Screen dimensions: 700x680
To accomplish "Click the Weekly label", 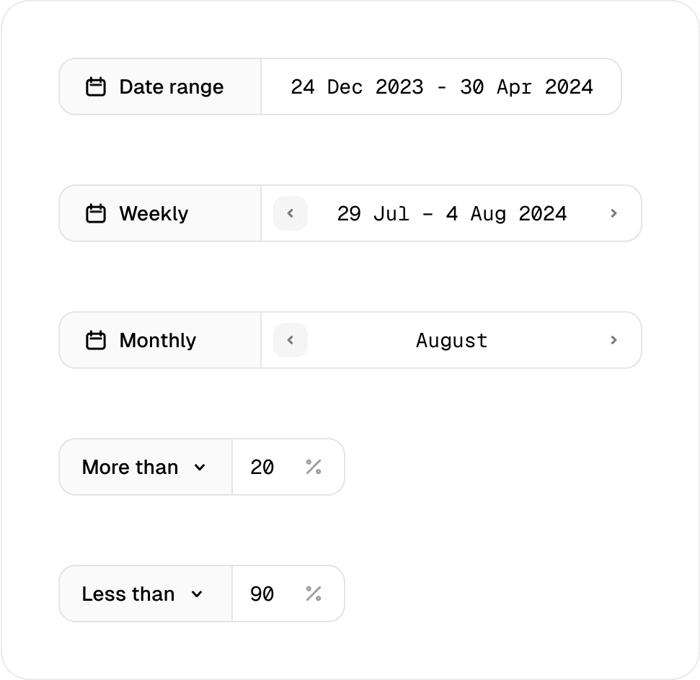I will click(154, 214).
